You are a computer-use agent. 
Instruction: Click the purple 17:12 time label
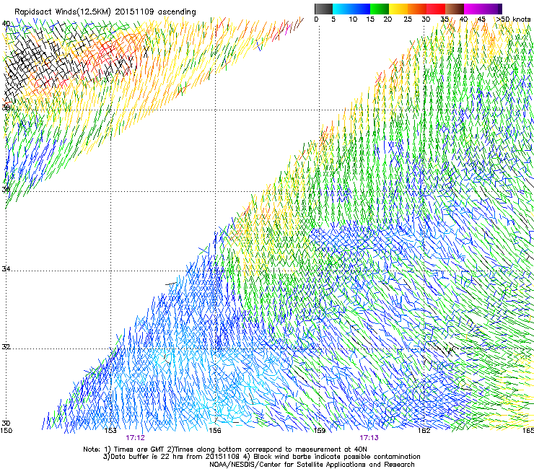[x=135, y=438]
